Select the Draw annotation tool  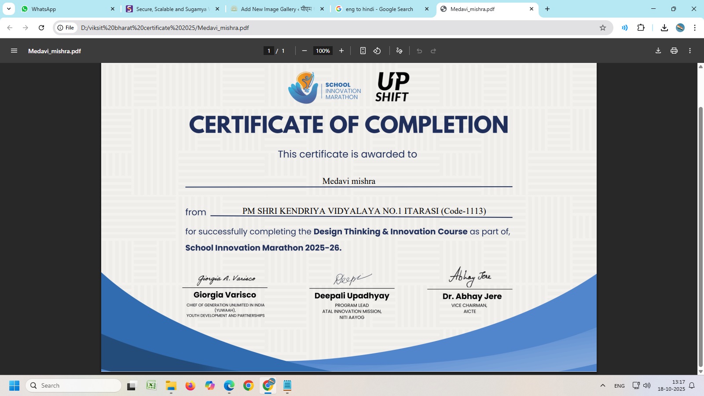point(399,51)
